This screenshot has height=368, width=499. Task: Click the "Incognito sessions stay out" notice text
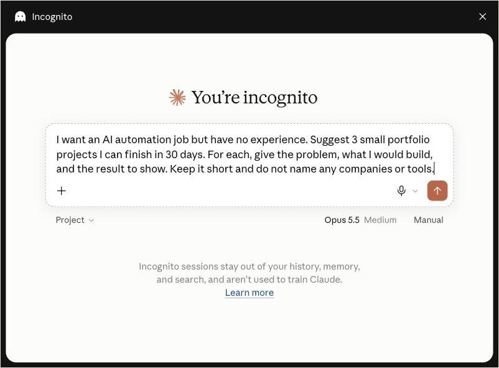pos(250,273)
